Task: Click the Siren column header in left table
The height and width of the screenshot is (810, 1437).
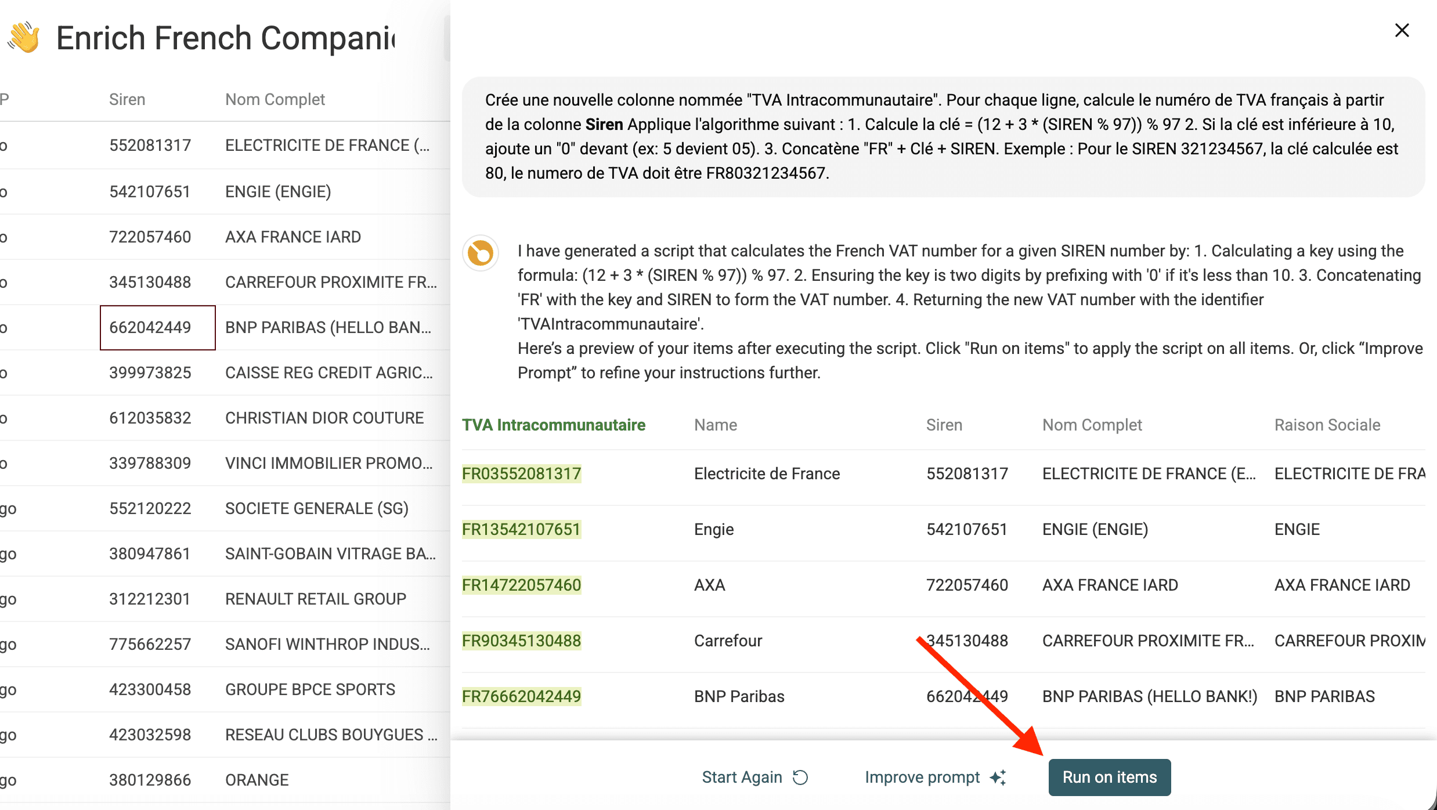Action: (127, 99)
